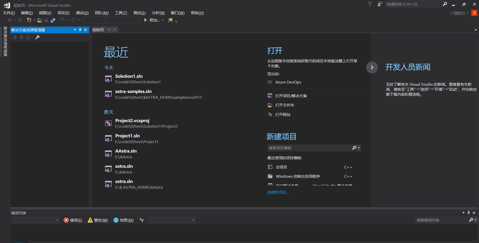Click the single Save toolbar icon
Screen dimensions: 479x243
[x=46, y=20]
